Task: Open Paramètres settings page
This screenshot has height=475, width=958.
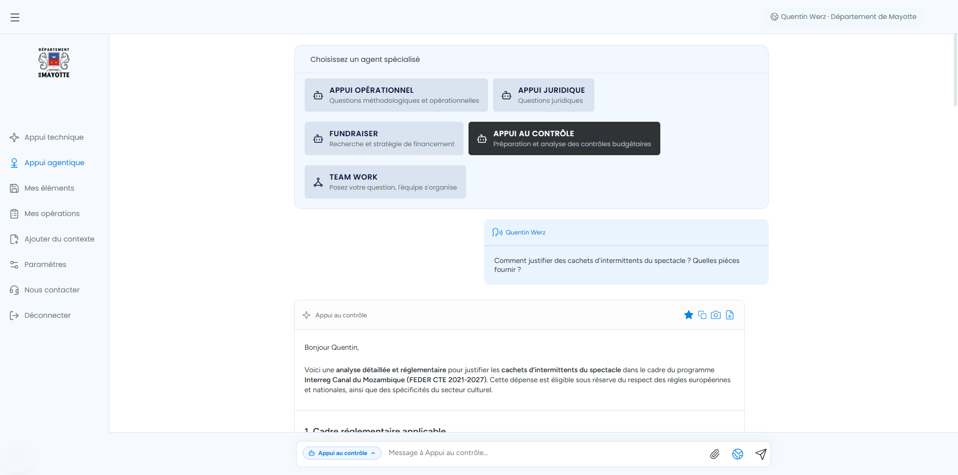Action: pos(45,264)
